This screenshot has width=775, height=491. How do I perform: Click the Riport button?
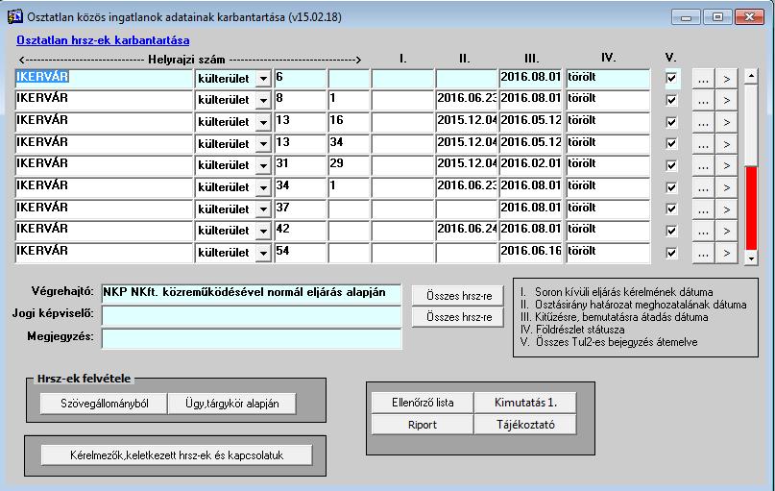tap(423, 425)
